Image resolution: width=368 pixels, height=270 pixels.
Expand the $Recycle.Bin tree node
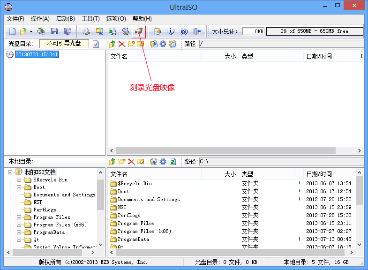click(19, 180)
